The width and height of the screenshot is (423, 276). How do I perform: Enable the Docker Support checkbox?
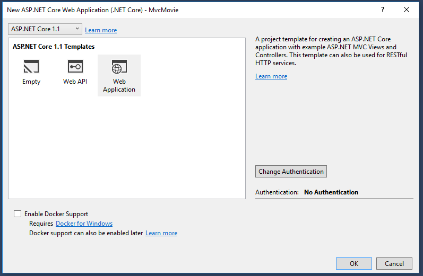coord(18,214)
